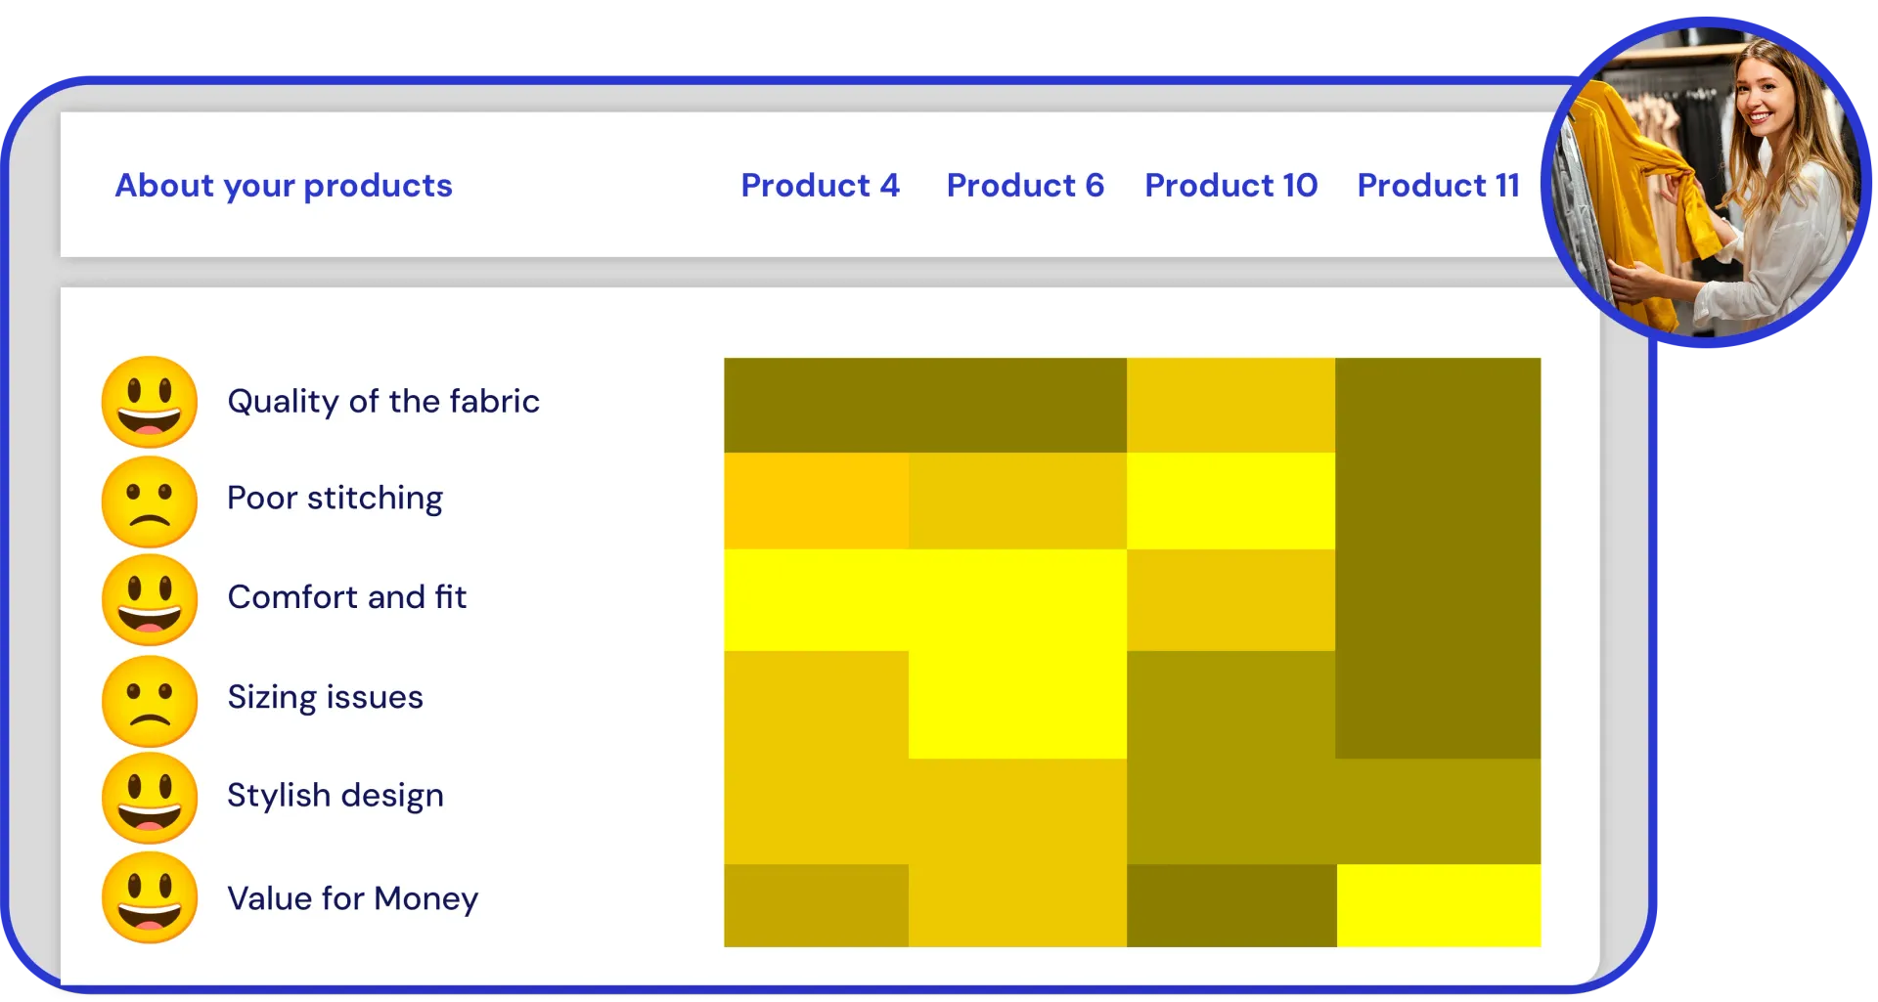Open the circular shopper photo thumbnail
Image resolution: width=1878 pixels, height=1002 pixels.
point(1705,182)
